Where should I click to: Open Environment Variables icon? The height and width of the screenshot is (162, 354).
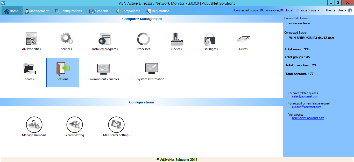coord(104,69)
